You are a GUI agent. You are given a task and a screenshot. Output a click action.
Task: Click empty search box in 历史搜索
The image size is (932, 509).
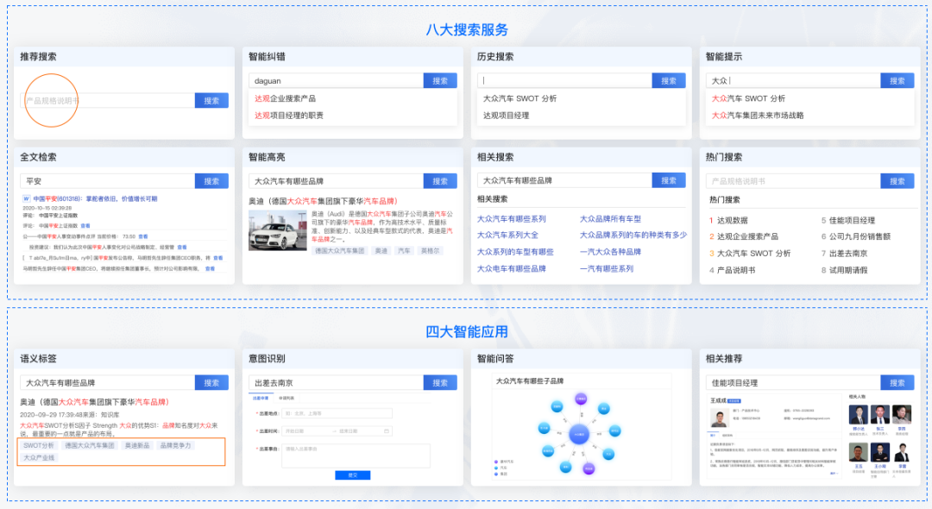pyautogui.click(x=564, y=81)
